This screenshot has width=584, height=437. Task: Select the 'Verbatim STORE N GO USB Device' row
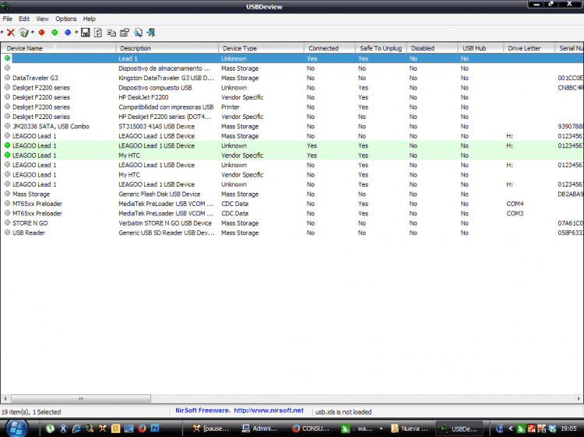[292, 223]
